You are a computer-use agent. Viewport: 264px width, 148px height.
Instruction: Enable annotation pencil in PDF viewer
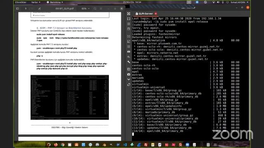[40, 9]
